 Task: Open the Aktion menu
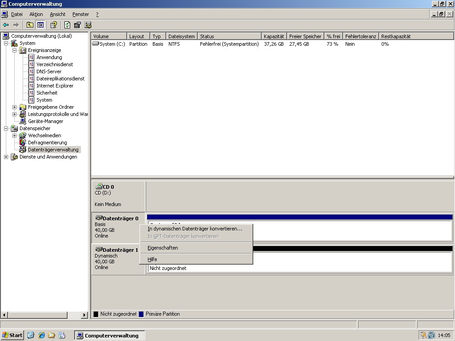point(36,14)
